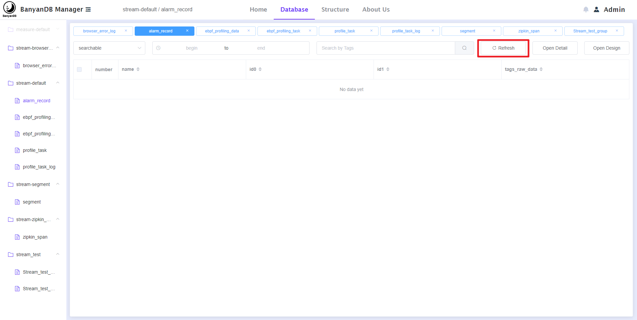
Task: Click the zipkin_span file icon in sidebar
Action: point(17,237)
